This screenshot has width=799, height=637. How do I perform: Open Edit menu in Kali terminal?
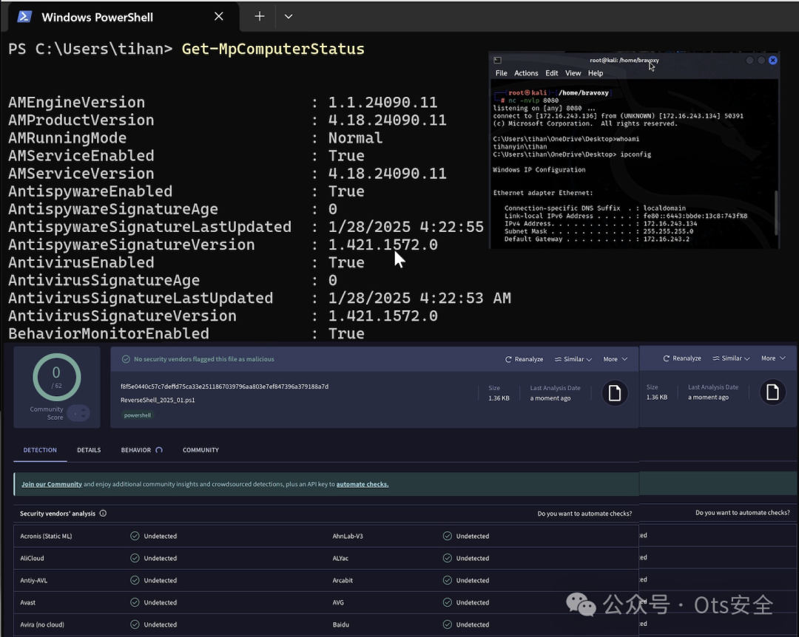tap(551, 73)
